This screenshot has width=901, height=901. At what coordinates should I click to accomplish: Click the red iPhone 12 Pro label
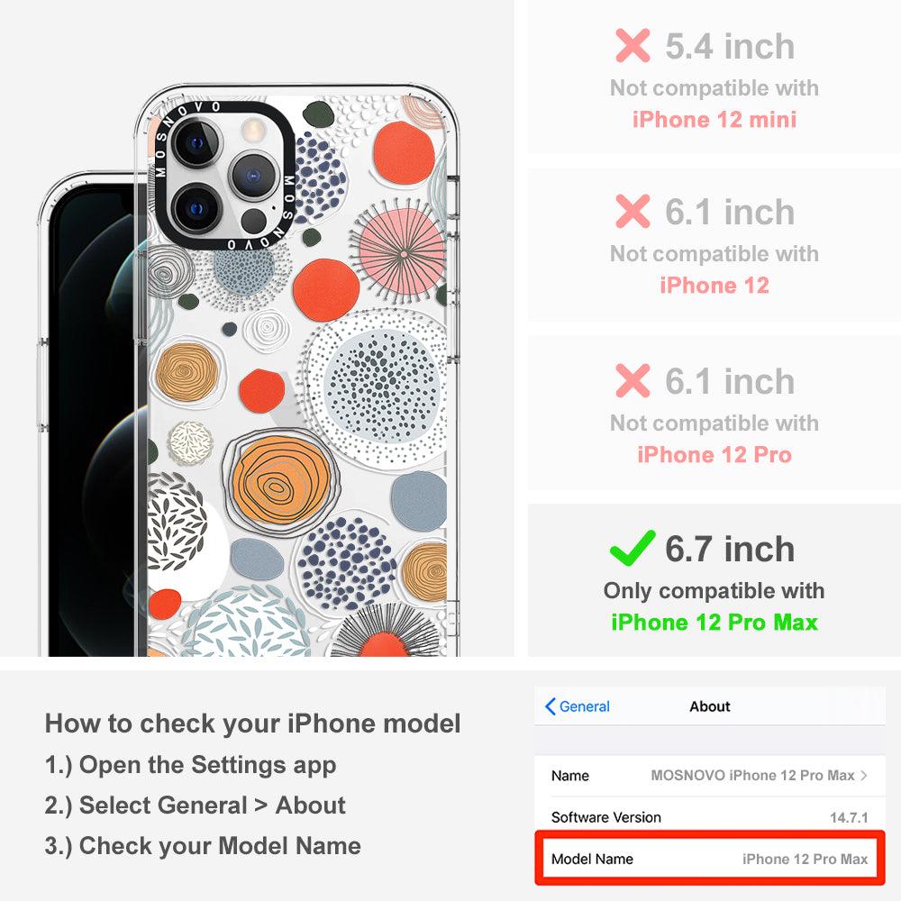(x=714, y=454)
